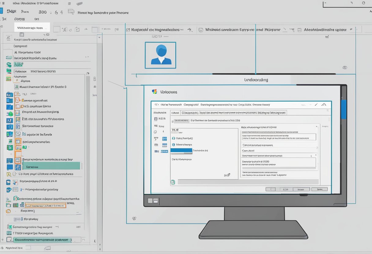This screenshot has height=254, width=372.
Task: Click the blue highlighted bar in dialog list
Action: tap(181, 150)
